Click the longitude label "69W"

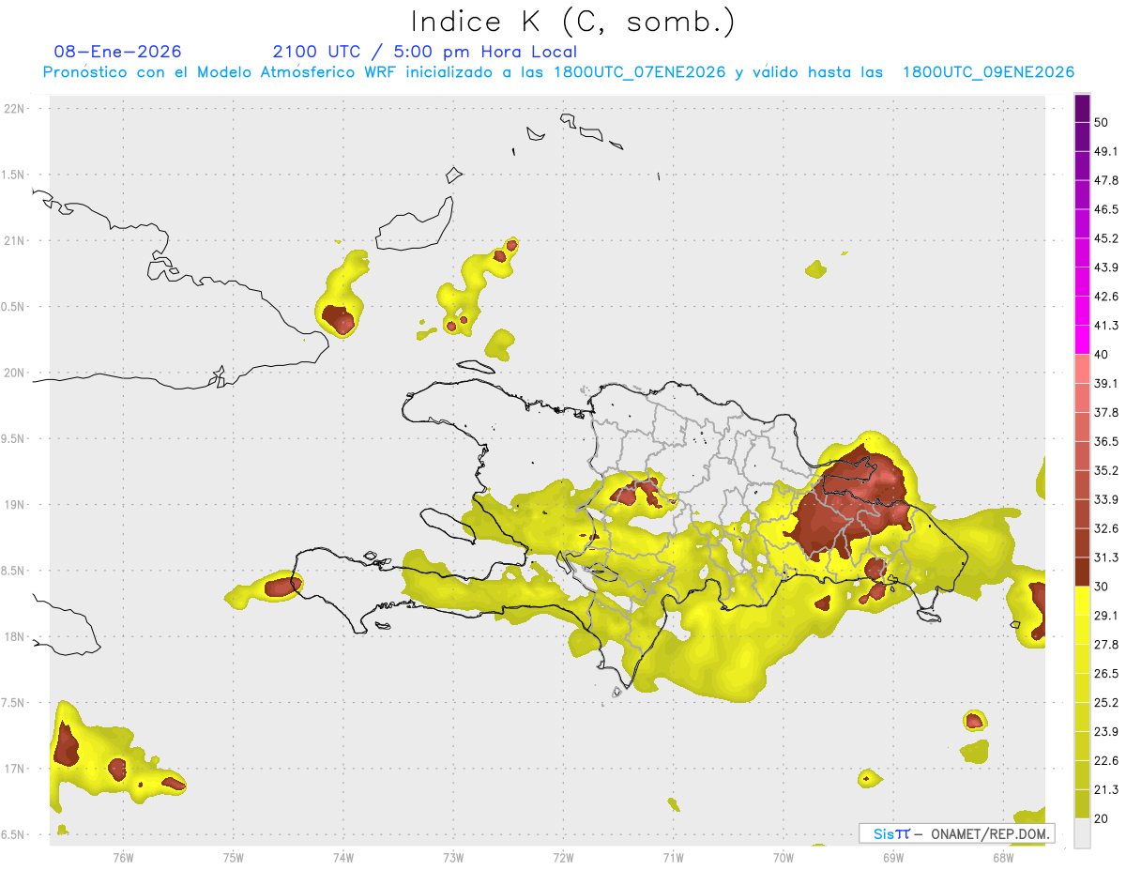893,858
